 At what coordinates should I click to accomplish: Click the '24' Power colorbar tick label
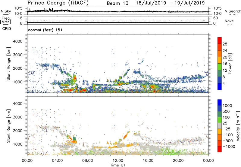pos(225,51)
